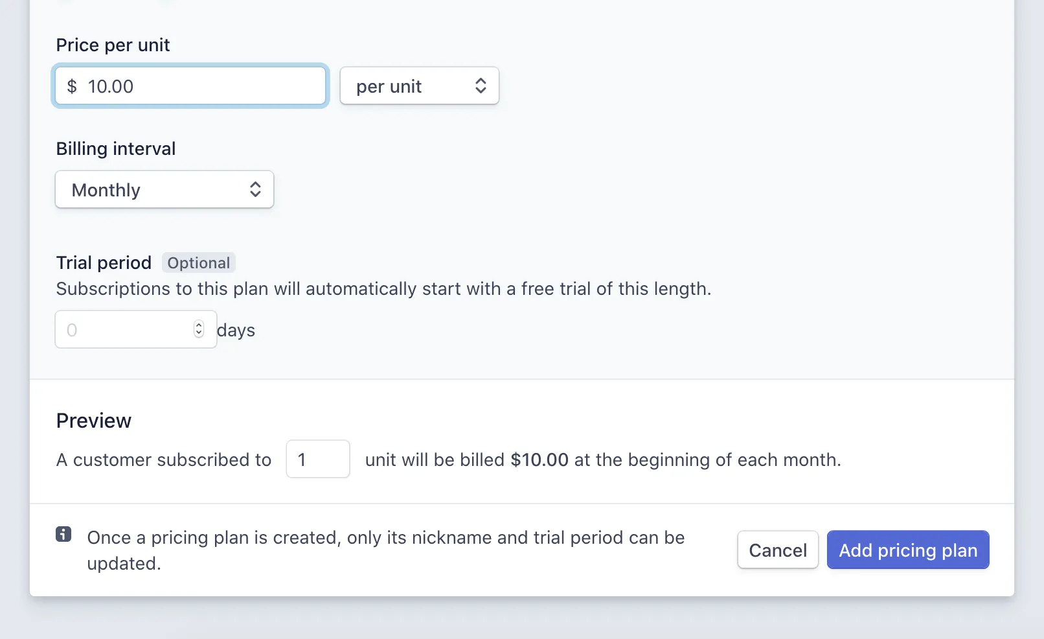Click the info icon beside pricing plan note
This screenshot has width=1044, height=639.
[x=63, y=534]
